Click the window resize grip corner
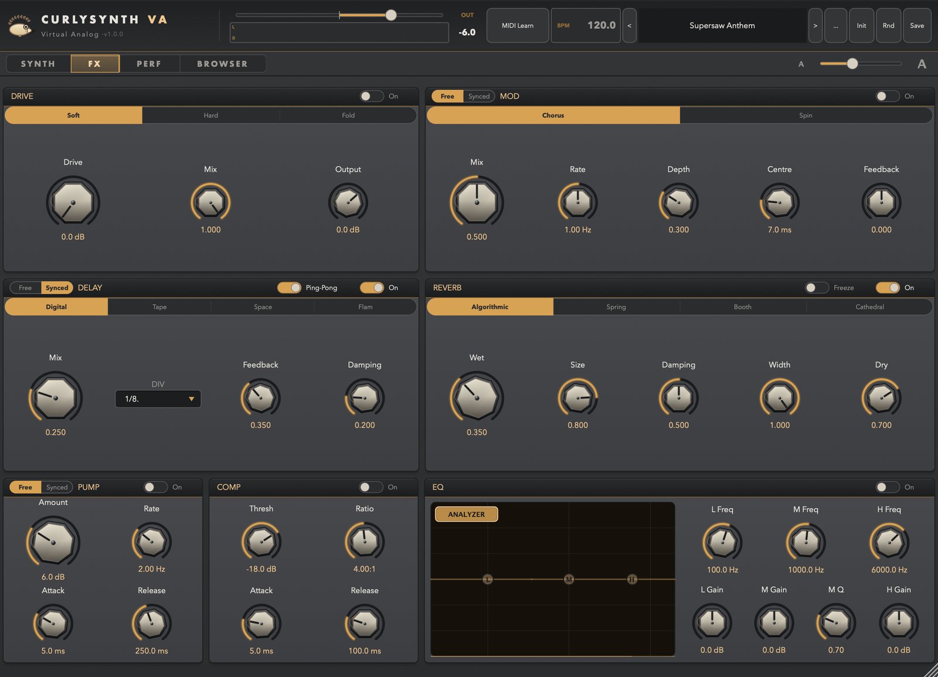 [x=931, y=671]
